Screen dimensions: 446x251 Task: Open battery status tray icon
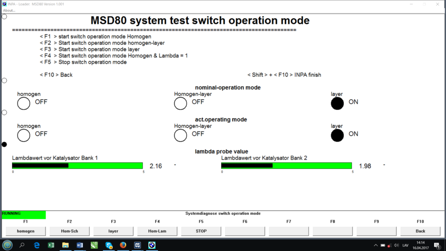[383, 245]
